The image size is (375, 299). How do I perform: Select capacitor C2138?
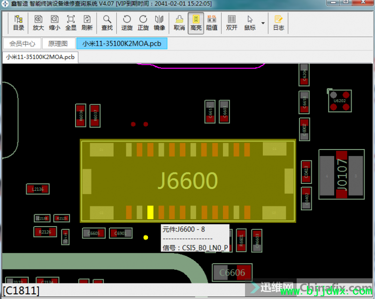pyautogui.click(x=42, y=218)
